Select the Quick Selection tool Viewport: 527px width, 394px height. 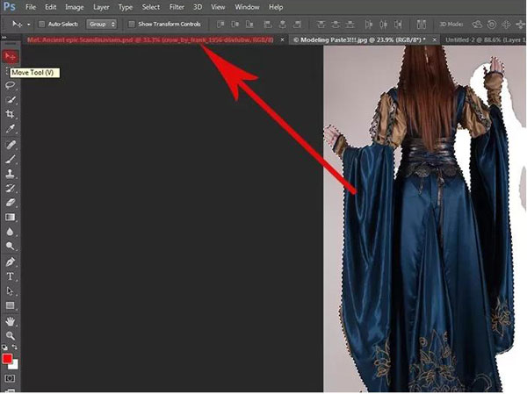click(10, 100)
